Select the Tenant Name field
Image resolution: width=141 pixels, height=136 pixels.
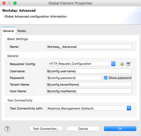click(89, 85)
